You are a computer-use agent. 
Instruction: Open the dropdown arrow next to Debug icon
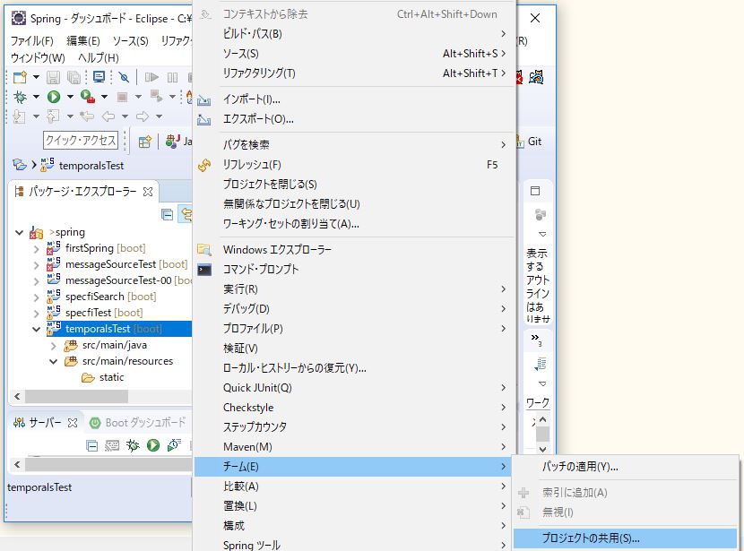click(x=36, y=97)
